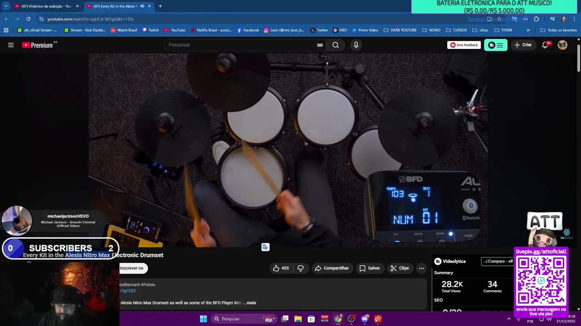Click the site info icon in address bar
The image size is (581, 326).
coord(41,19)
